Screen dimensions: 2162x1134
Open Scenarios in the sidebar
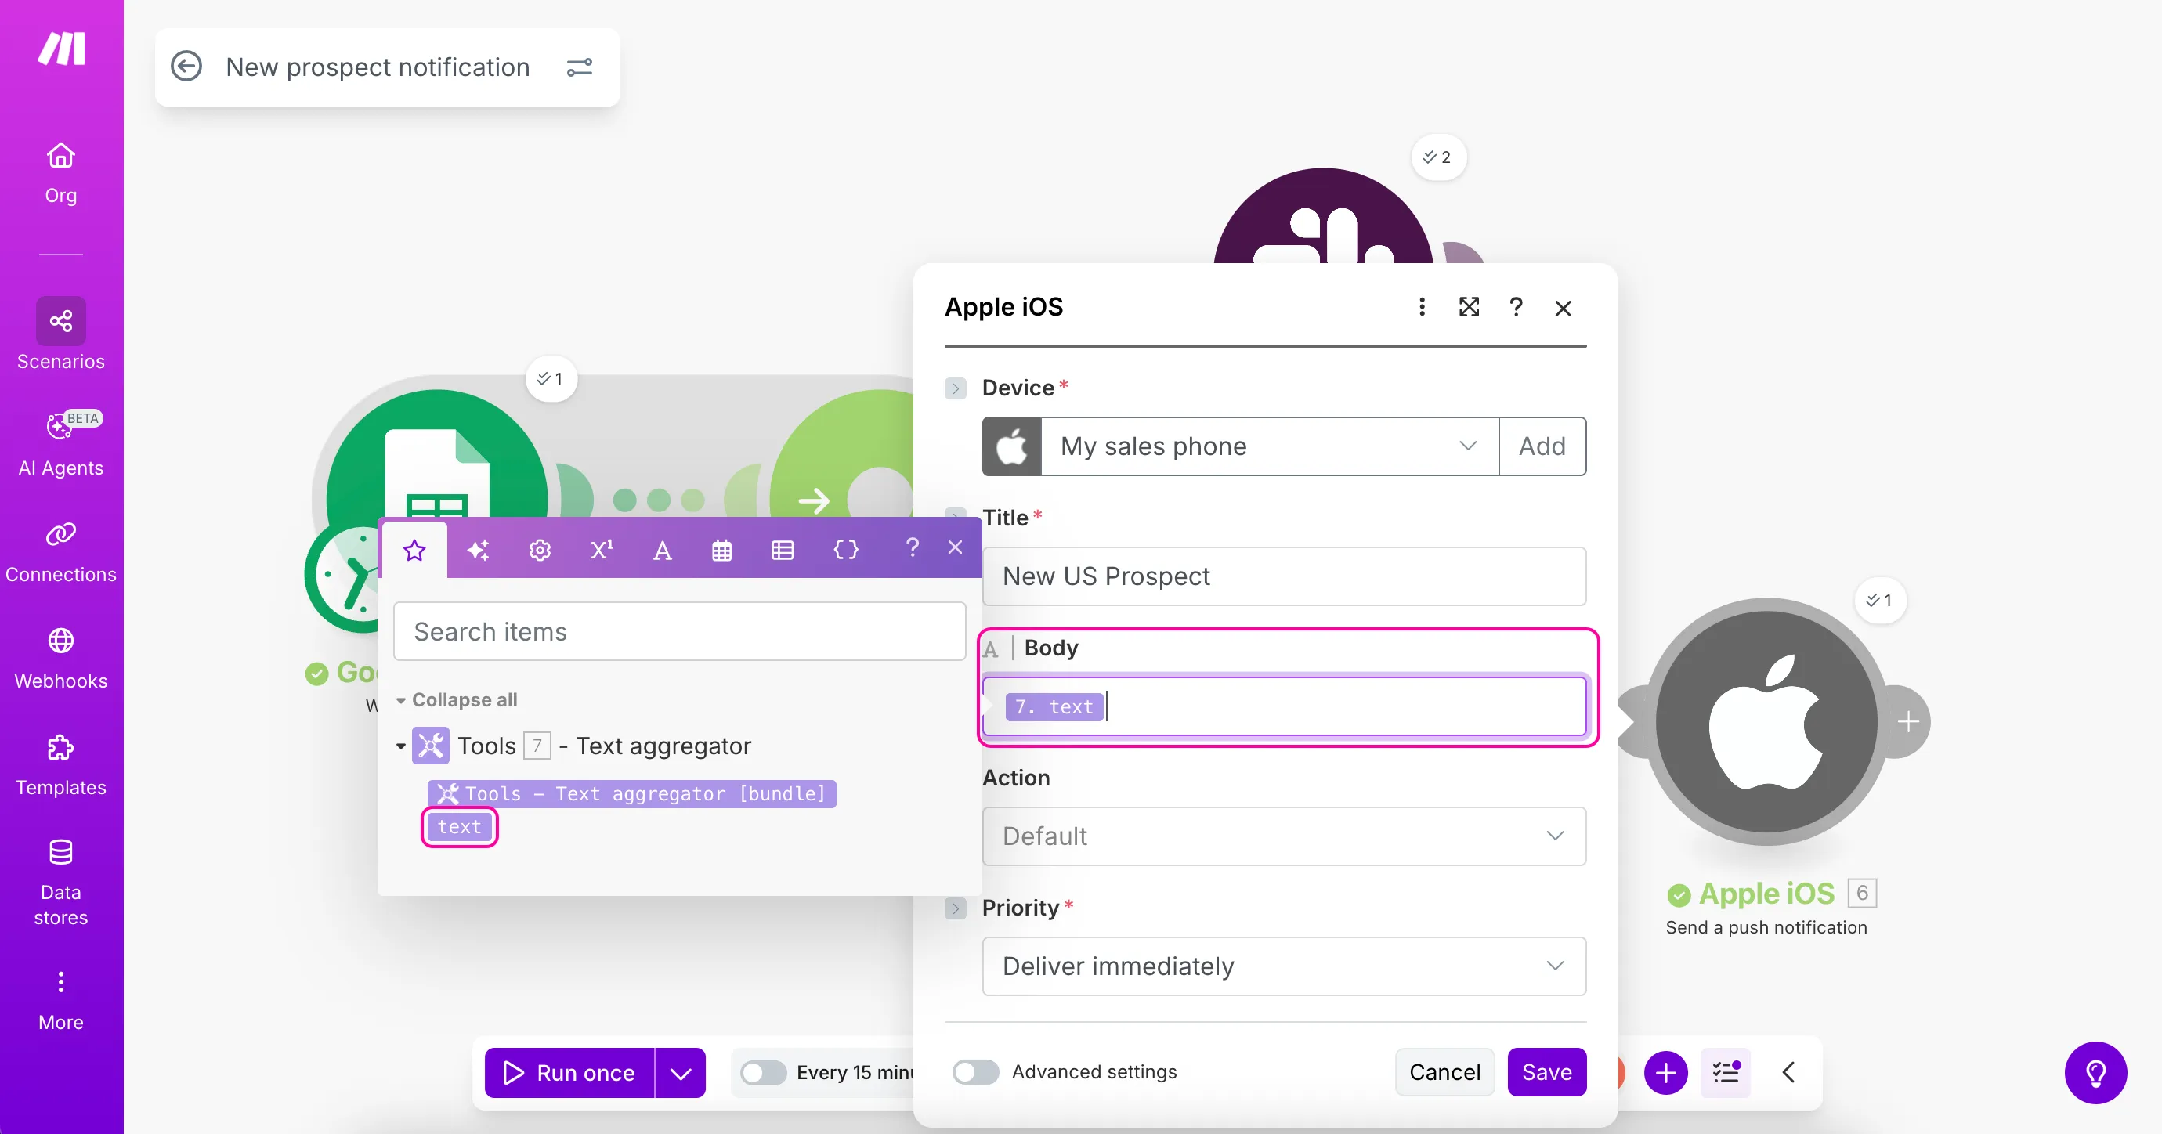tap(60, 334)
